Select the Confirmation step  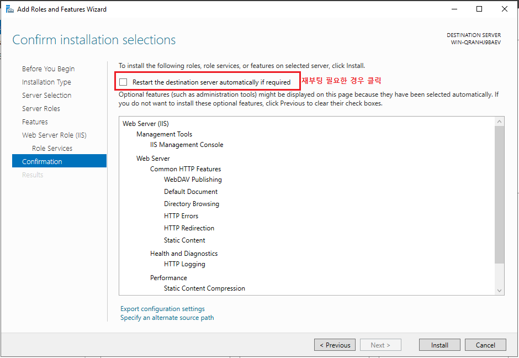pos(59,161)
